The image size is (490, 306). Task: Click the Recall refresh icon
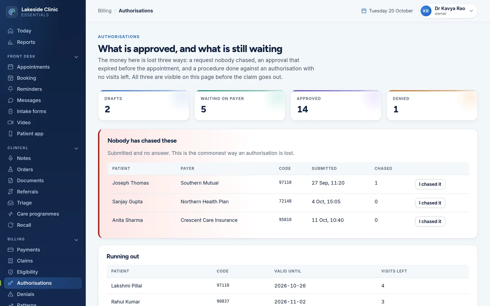tap(11, 225)
